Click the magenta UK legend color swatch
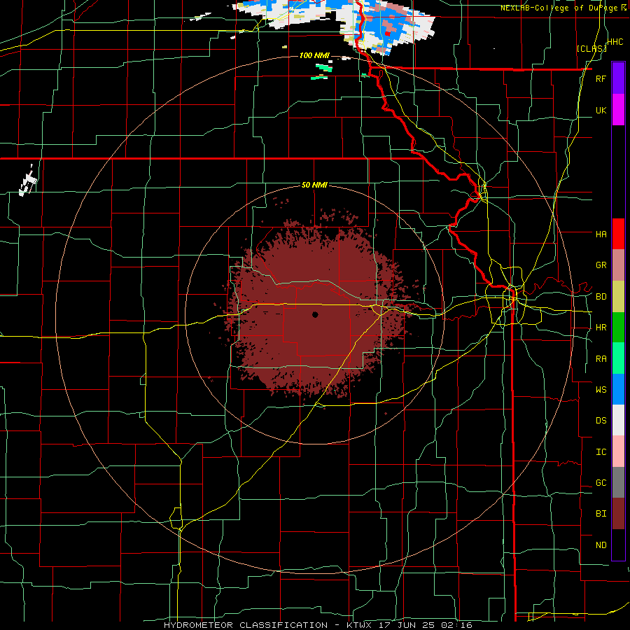The height and width of the screenshot is (630, 630). [x=618, y=110]
